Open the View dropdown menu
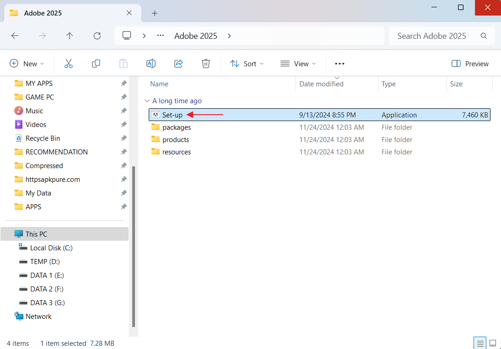Viewport: 501px width, 349px height. (298, 63)
